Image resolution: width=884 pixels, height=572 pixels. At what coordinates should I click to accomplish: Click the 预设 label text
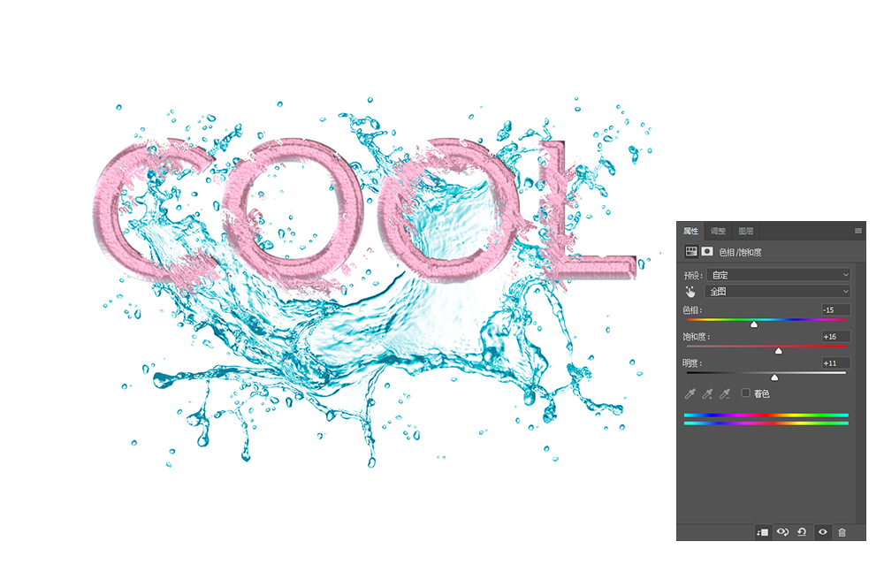pos(693,275)
